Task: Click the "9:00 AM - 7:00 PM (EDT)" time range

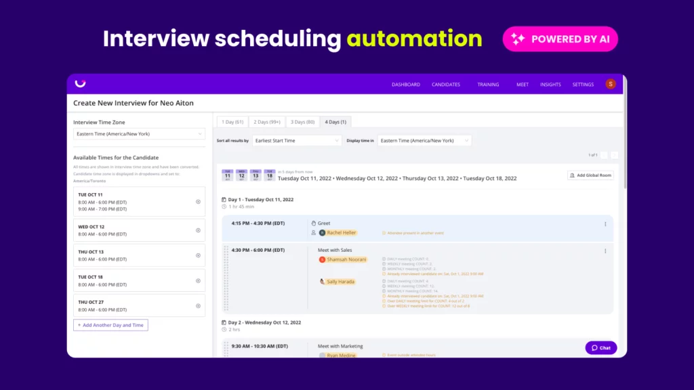Action: (103, 209)
